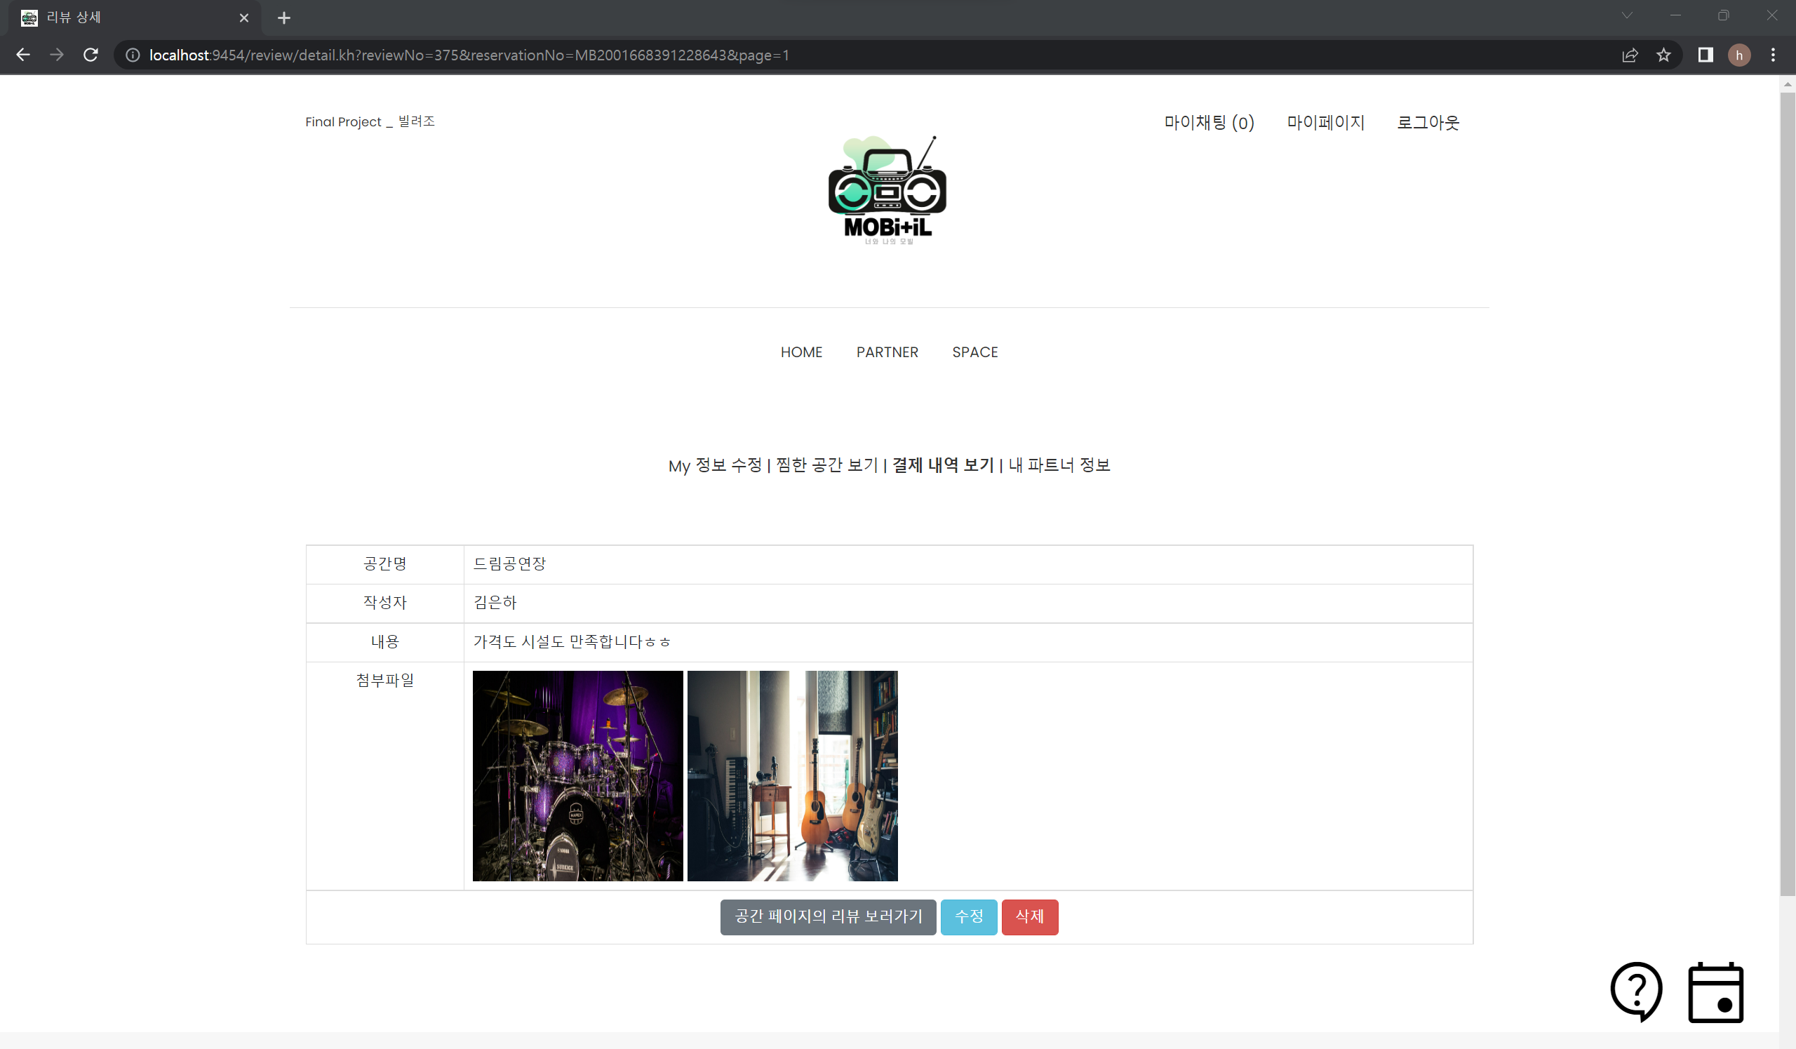Click the share page icon
Image resolution: width=1796 pixels, height=1049 pixels.
pyautogui.click(x=1630, y=55)
